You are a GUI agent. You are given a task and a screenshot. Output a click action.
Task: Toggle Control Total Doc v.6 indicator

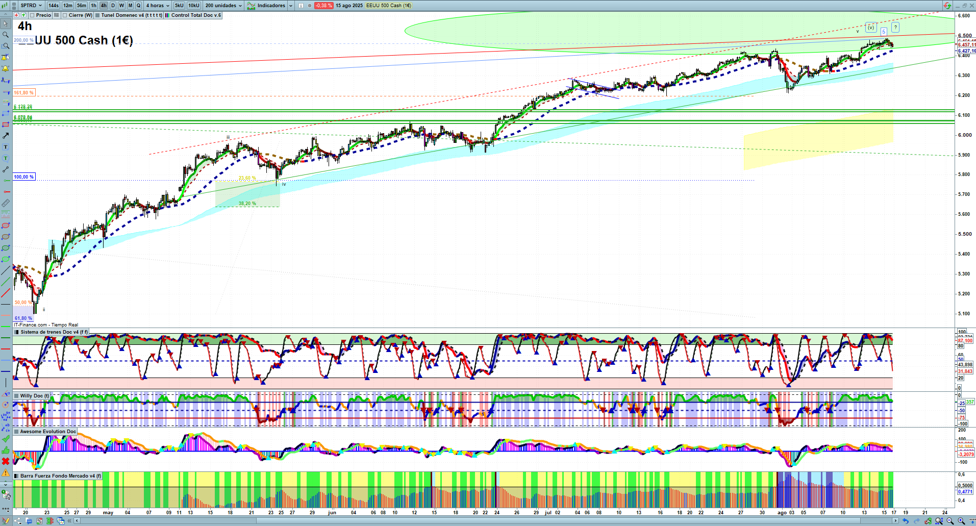167,15
